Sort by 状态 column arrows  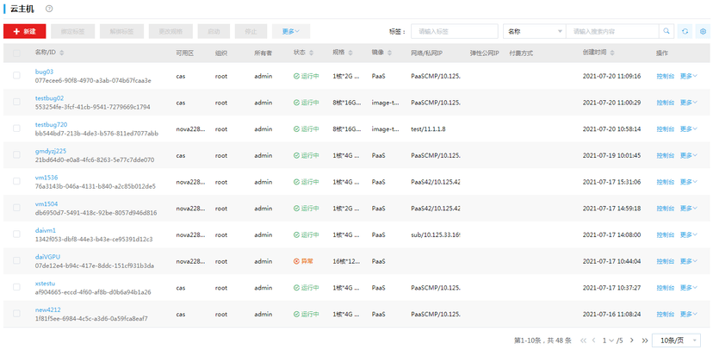click(x=312, y=53)
